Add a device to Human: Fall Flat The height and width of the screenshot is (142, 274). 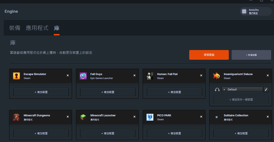coord(175,92)
